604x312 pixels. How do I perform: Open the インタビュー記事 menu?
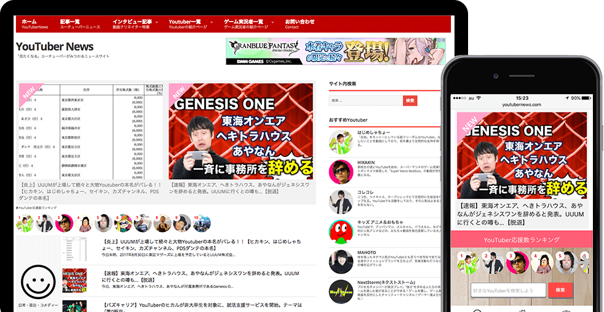(132, 24)
